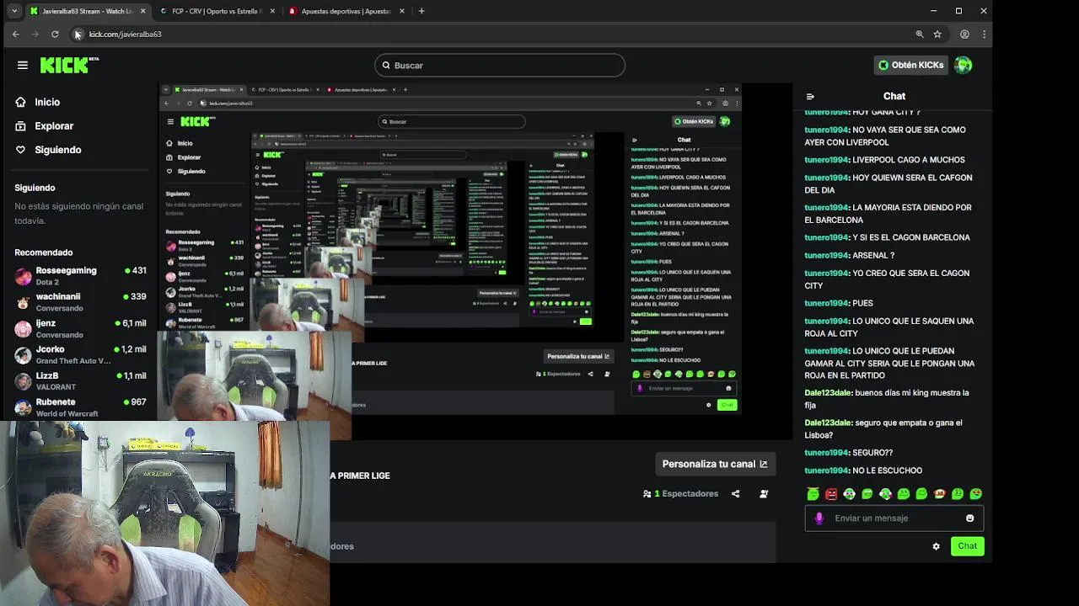Collapse the chat panel
1079x606 pixels.
[810, 96]
